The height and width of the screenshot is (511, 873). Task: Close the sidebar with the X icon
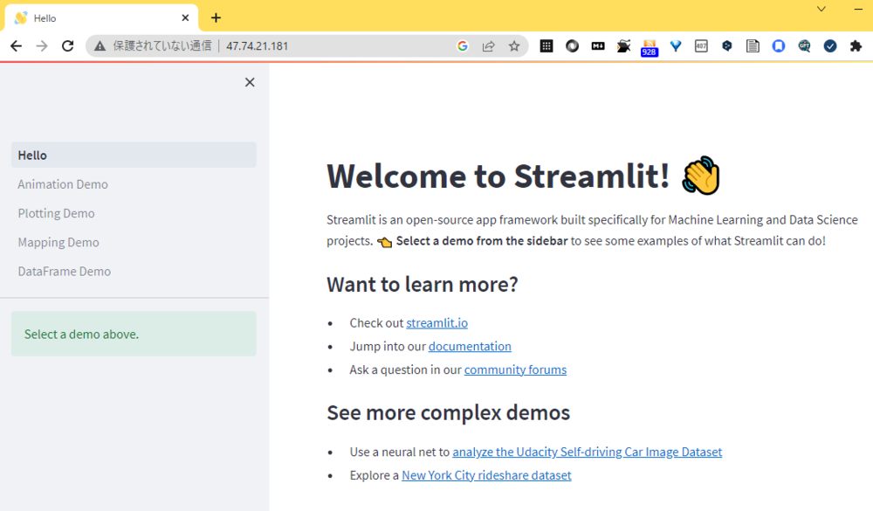pos(250,82)
